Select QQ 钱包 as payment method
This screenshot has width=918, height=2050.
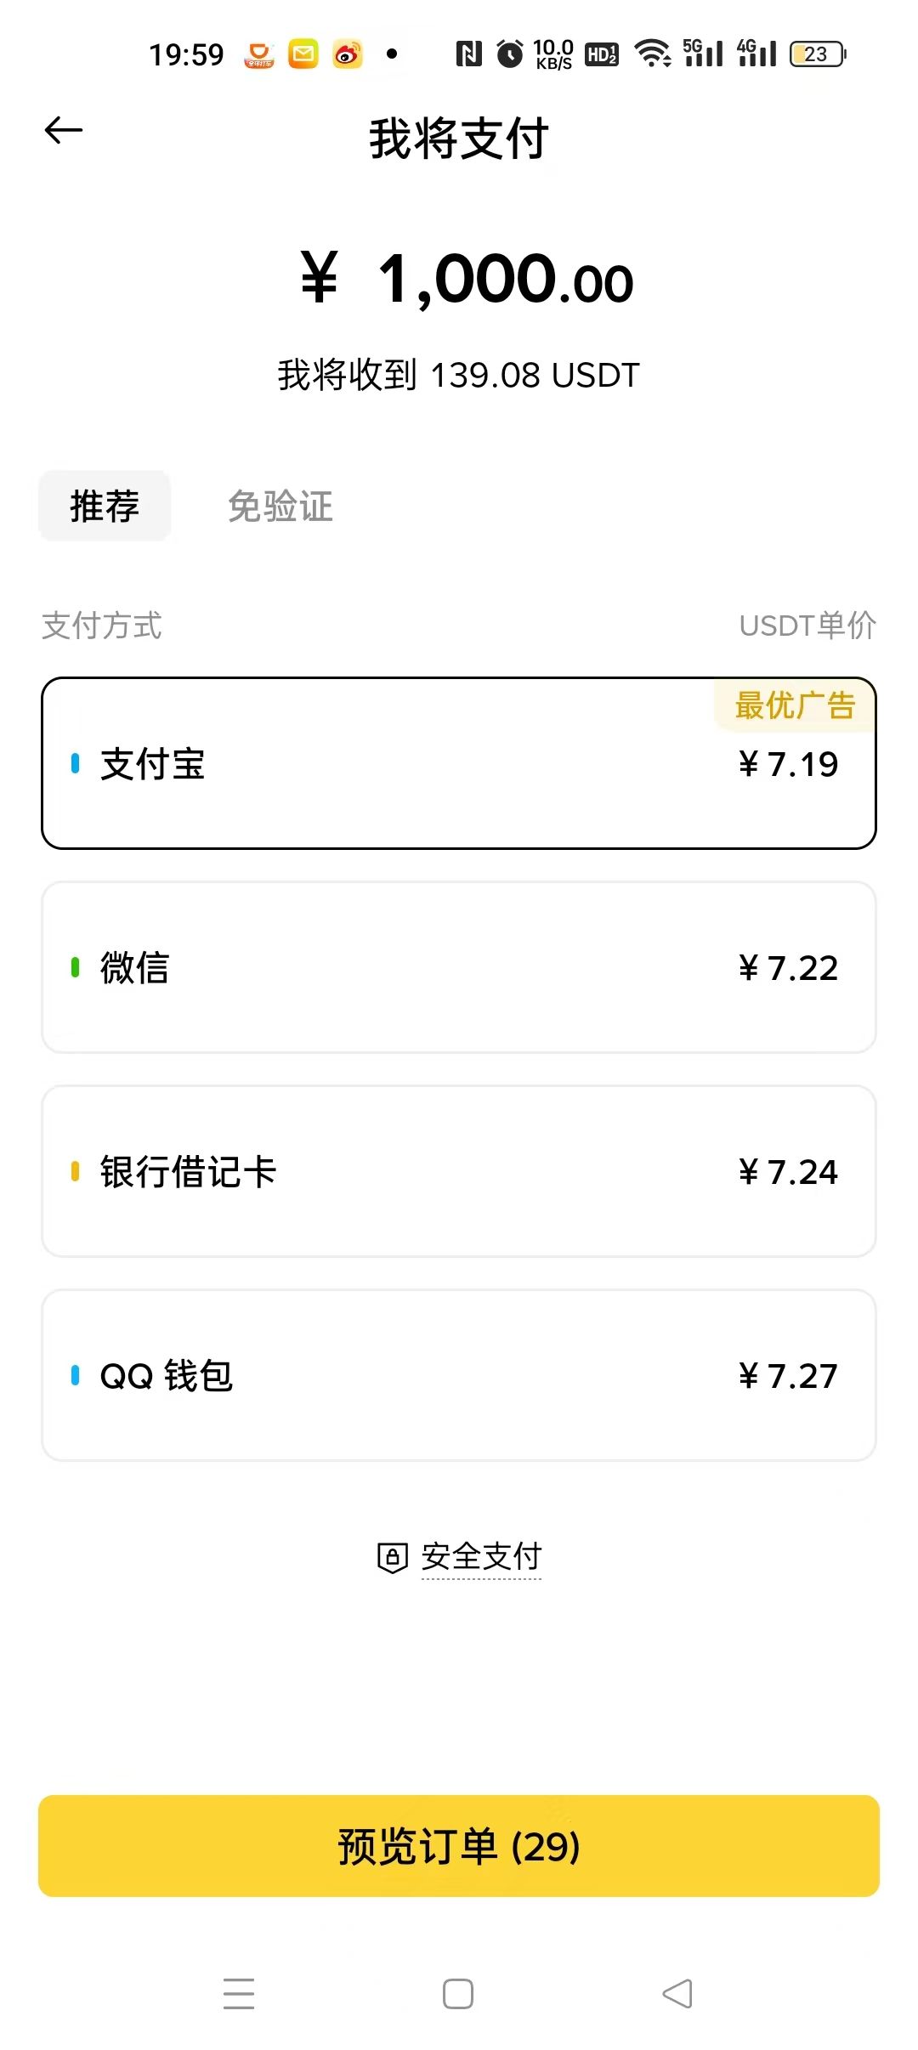pyautogui.click(x=458, y=1375)
